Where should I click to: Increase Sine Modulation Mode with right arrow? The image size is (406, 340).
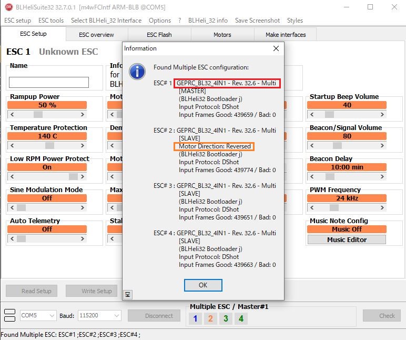click(83, 208)
